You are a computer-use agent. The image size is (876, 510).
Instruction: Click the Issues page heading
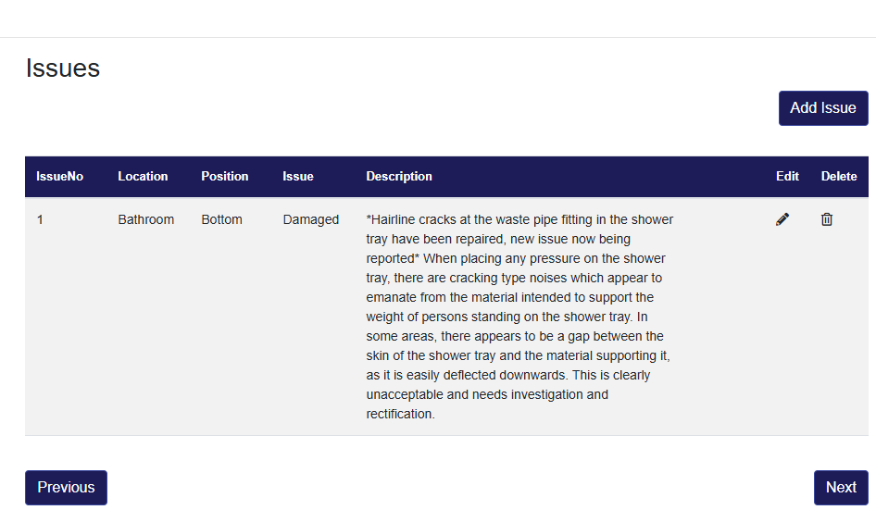coord(63,68)
